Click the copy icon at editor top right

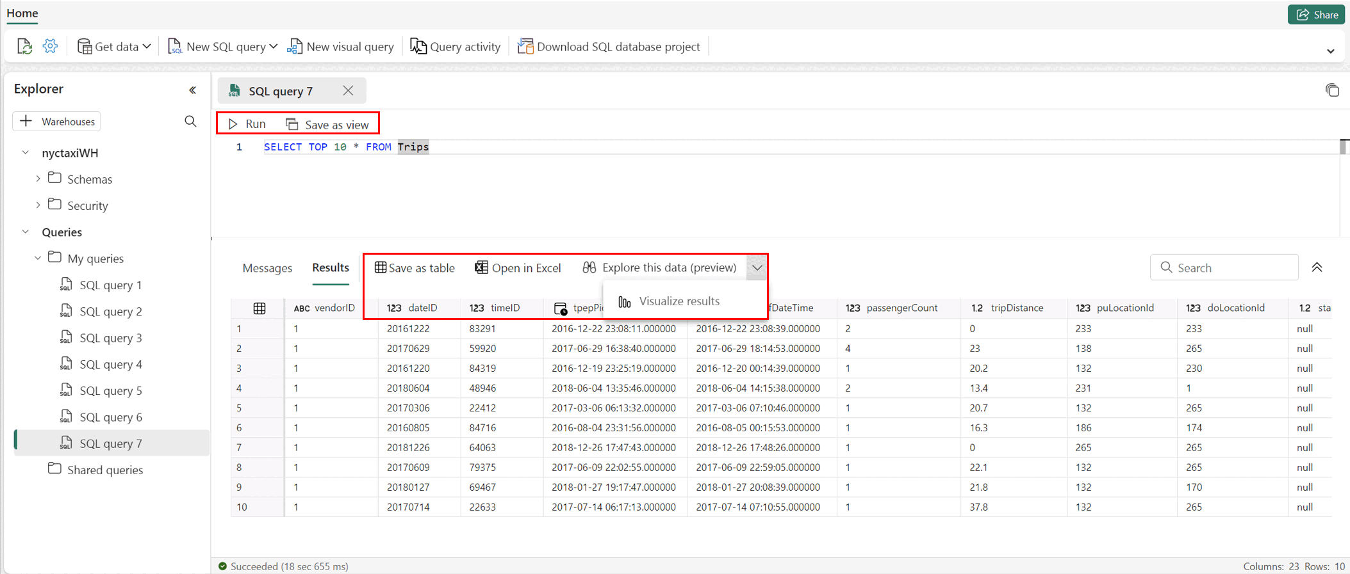tap(1332, 90)
